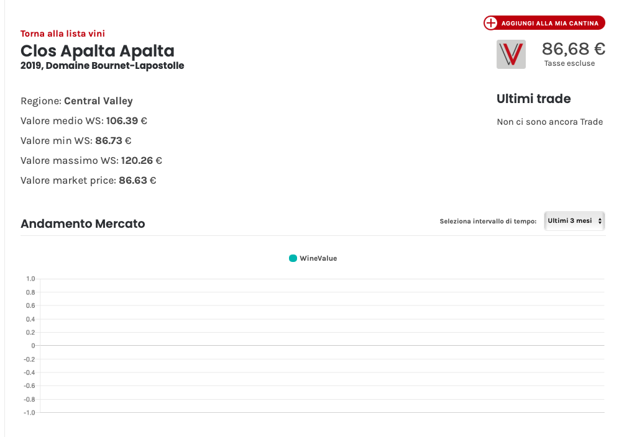Click '2019, Domaine Bournet-Lapostolle' subtitle
The image size is (619, 437).
[103, 65]
